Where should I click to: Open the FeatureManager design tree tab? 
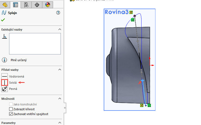coord(5,5)
